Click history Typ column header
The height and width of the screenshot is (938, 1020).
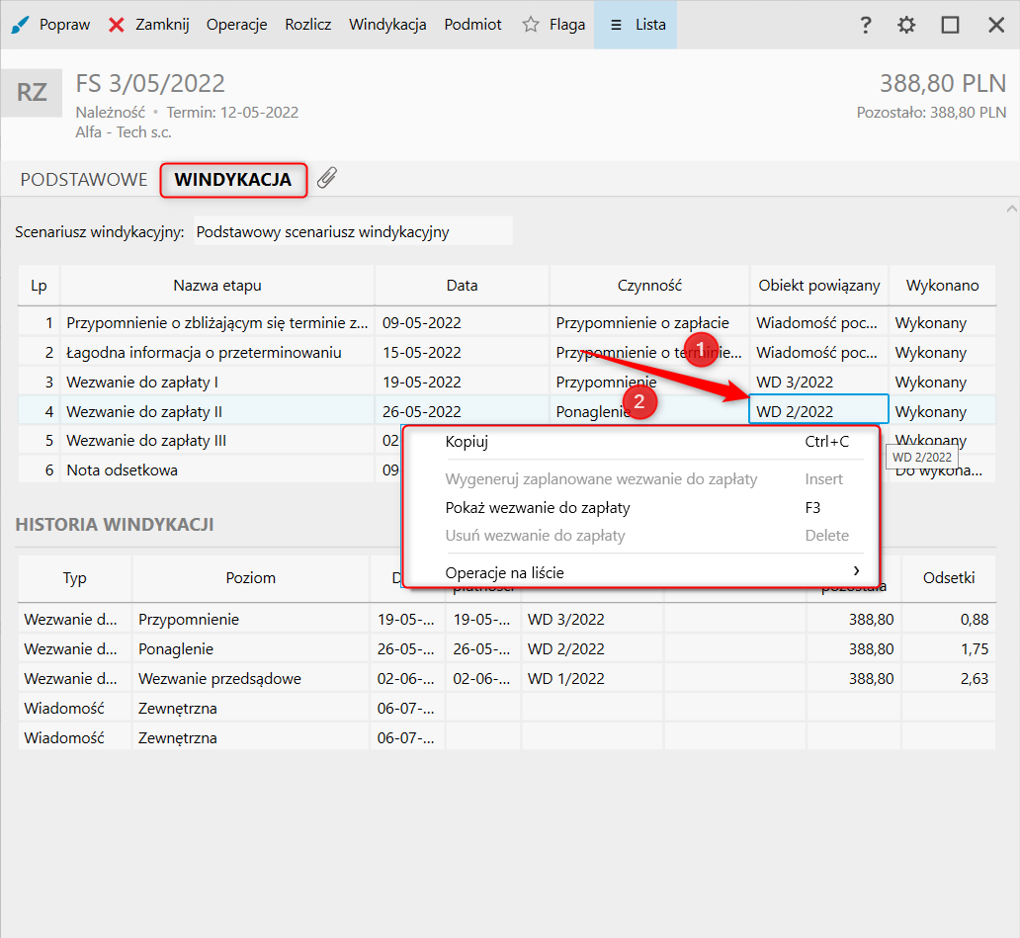coord(75,578)
